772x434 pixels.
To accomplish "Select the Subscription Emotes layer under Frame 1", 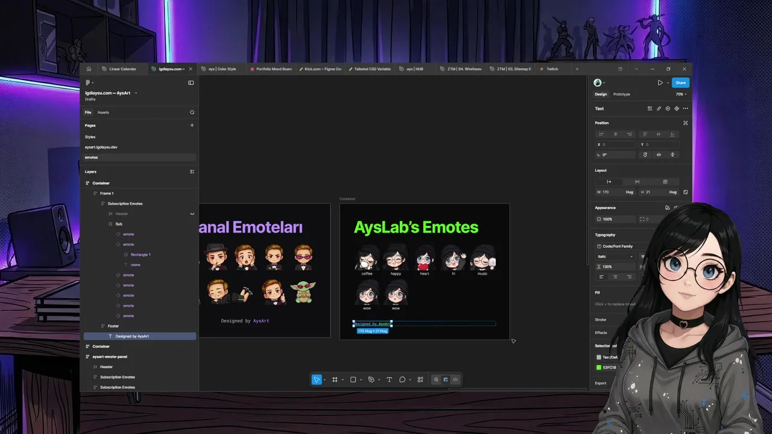I will [125, 204].
